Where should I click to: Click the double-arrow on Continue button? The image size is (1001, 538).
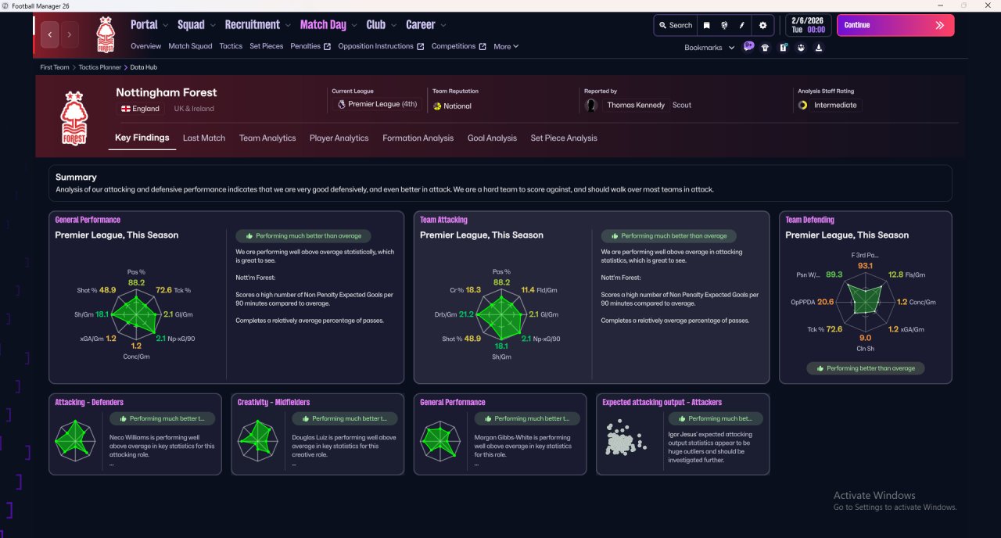939,25
